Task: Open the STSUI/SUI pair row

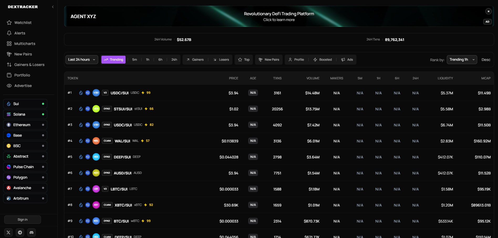Action: click(123, 109)
